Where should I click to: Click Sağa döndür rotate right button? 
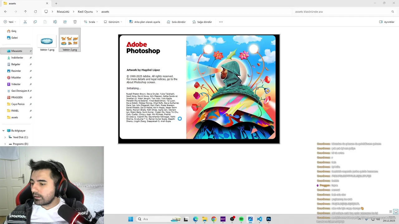202,22
